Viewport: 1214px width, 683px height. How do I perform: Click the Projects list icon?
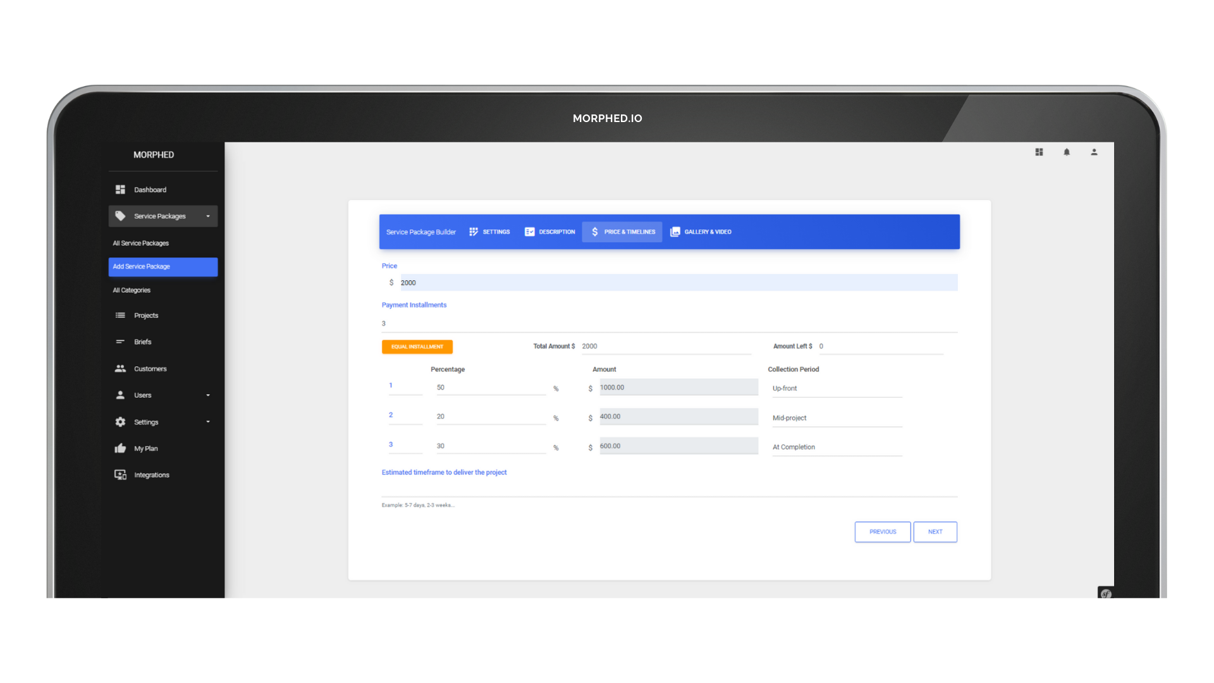click(x=120, y=316)
